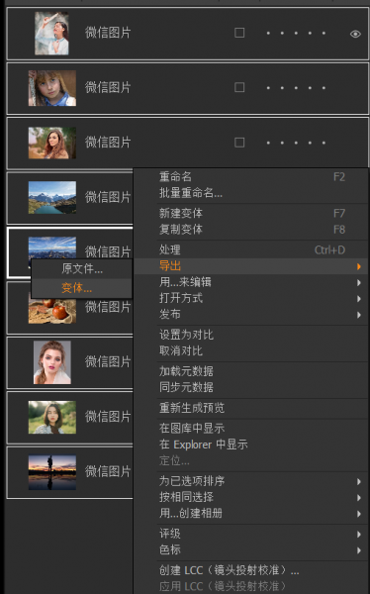The width and height of the screenshot is (370, 594).
Task: Expand the 导出 orange submenu arrow
Action: tap(359, 266)
